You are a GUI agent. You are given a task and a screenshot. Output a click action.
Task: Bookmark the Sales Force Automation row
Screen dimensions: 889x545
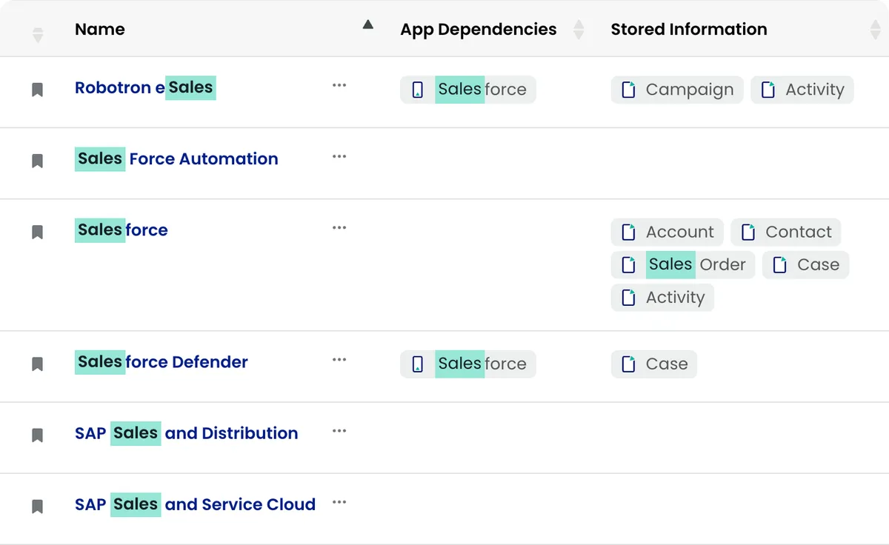[x=37, y=161]
